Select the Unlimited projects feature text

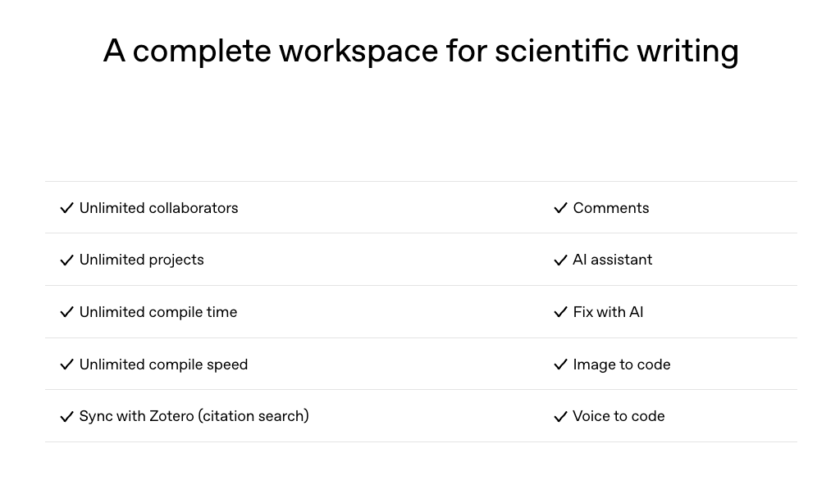coord(141,260)
